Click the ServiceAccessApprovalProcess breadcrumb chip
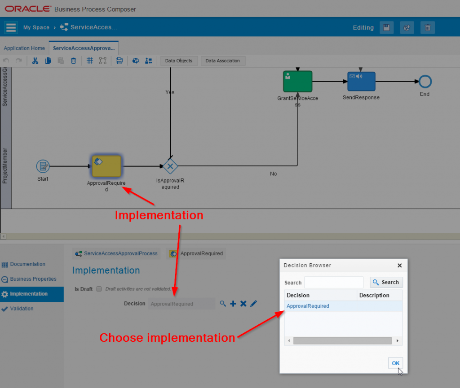This screenshot has height=388, width=460. [116, 253]
